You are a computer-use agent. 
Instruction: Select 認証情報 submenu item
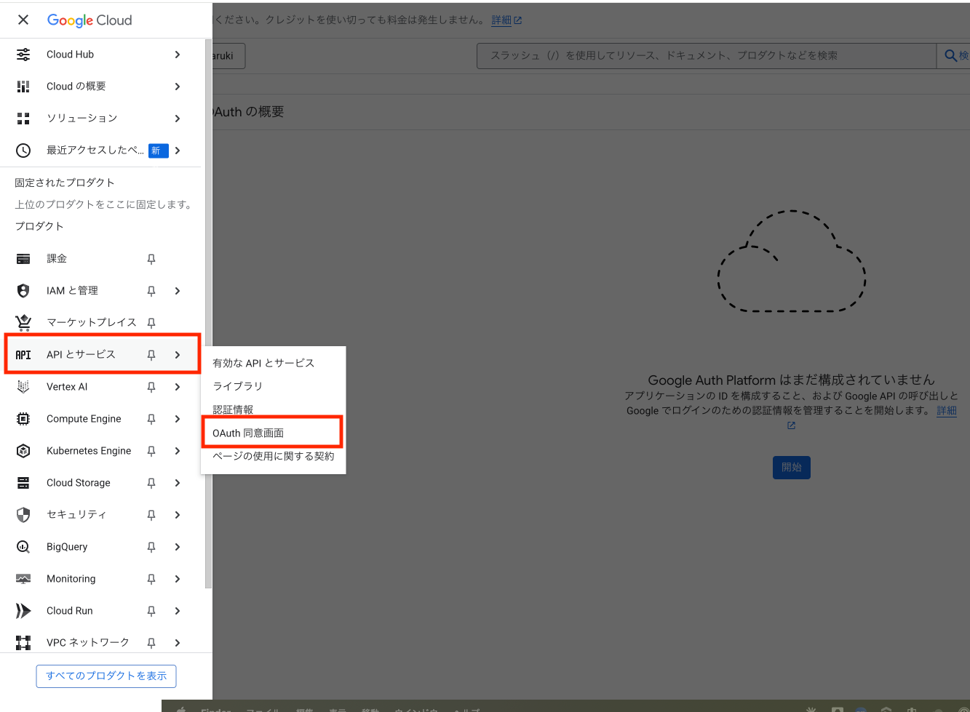(x=273, y=409)
